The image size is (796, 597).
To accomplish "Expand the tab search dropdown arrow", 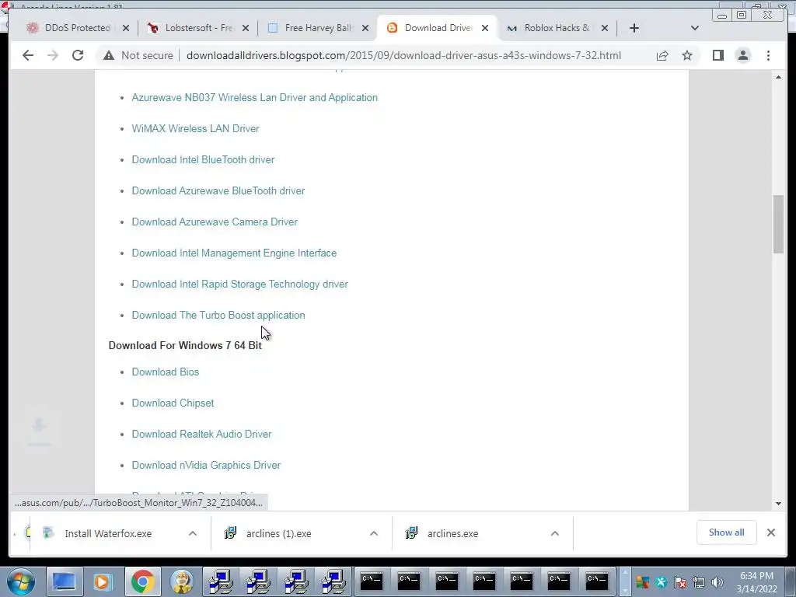I will pos(695,28).
